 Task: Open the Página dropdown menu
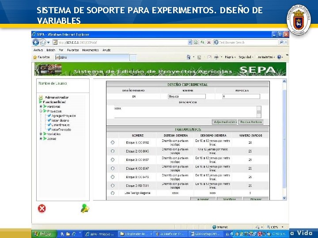pyautogui.click(x=230, y=57)
